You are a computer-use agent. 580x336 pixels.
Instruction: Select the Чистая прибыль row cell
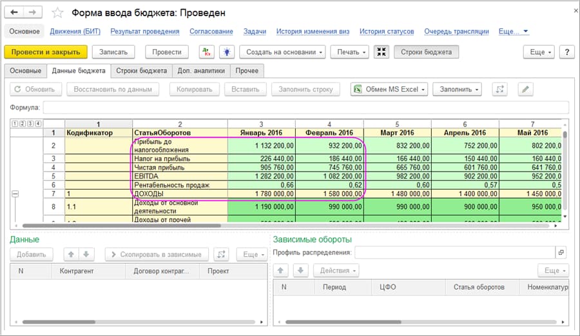(x=180, y=167)
